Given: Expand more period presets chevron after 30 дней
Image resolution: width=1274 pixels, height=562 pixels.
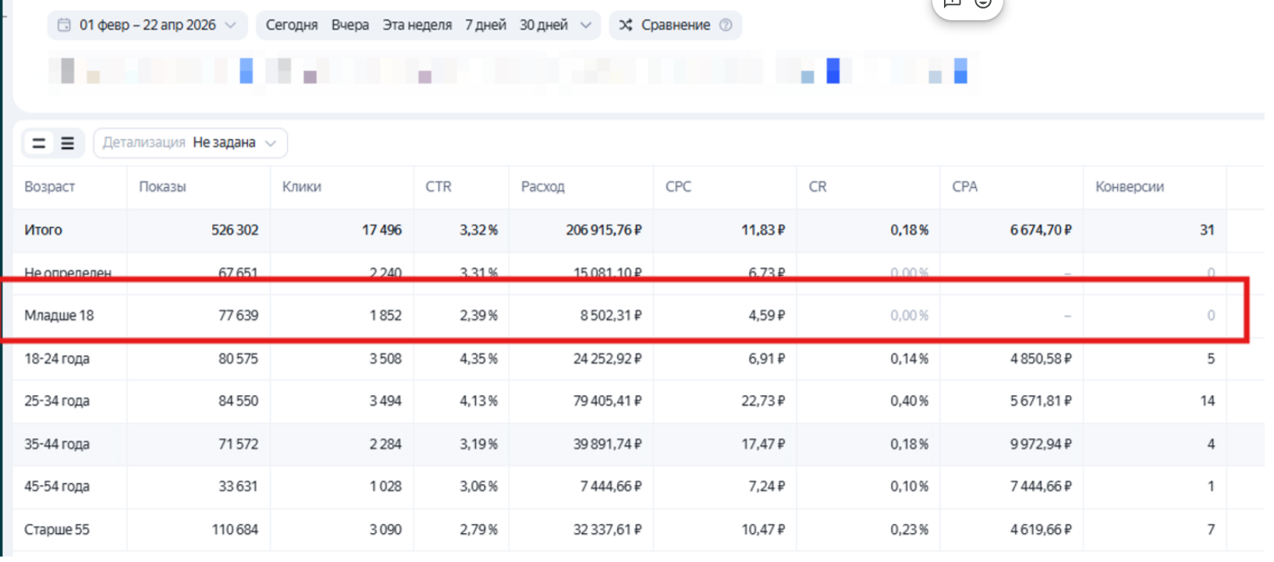Looking at the screenshot, I should pos(586,25).
